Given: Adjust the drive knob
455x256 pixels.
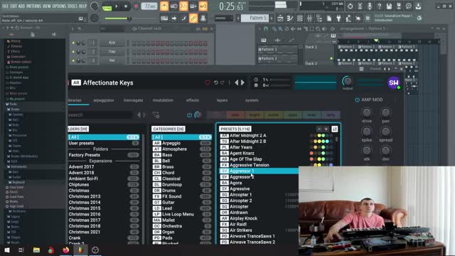Looking at the screenshot, I should pyautogui.click(x=367, y=112).
